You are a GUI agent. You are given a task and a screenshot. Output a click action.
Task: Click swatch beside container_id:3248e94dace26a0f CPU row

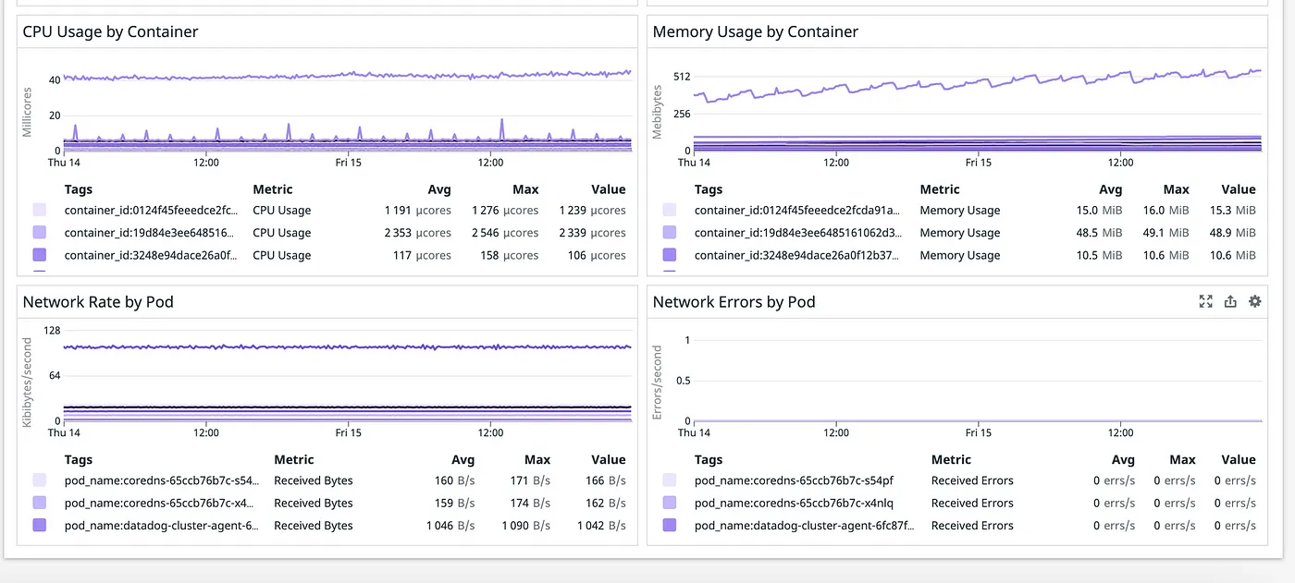(39, 255)
